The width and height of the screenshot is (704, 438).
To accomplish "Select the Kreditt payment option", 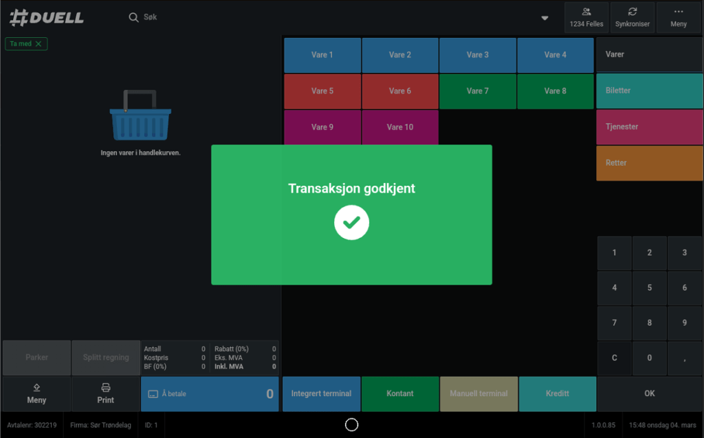I will (557, 394).
